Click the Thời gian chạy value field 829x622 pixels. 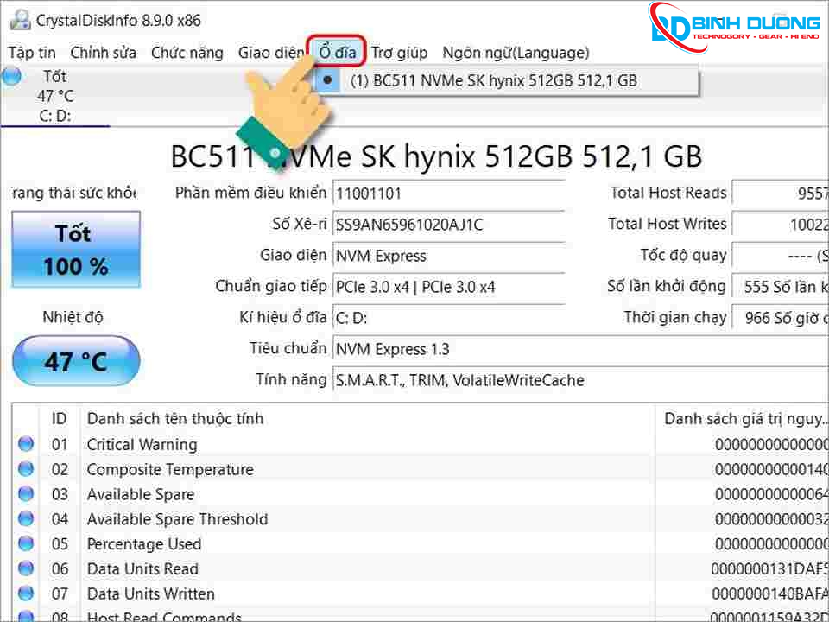point(781,319)
